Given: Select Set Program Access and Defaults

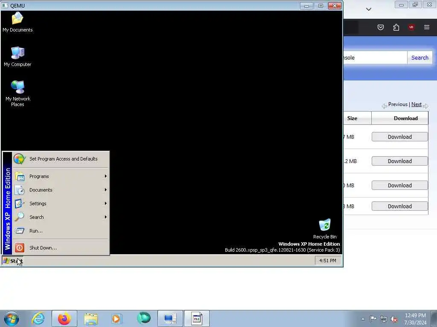Looking at the screenshot, I should pos(61,159).
